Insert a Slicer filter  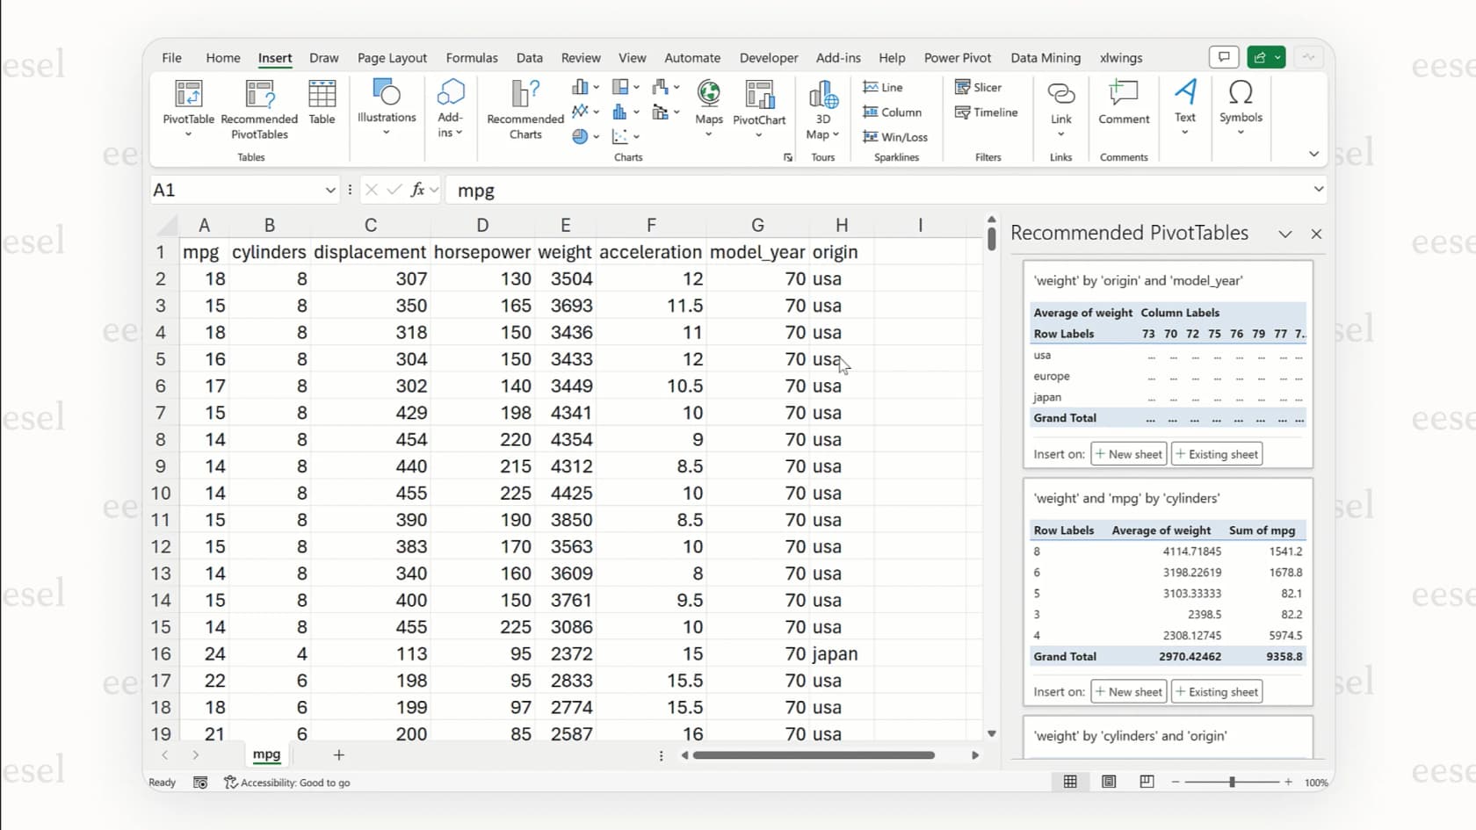click(978, 87)
